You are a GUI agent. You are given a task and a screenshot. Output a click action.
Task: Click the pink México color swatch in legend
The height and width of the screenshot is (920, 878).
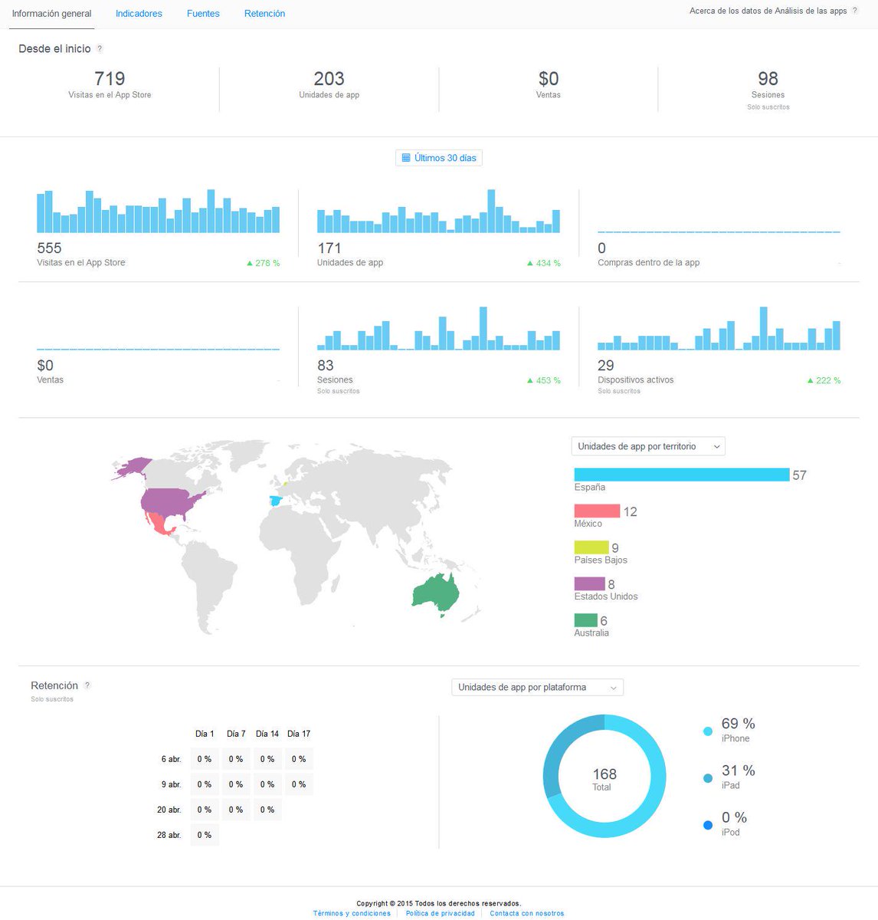(595, 511)
